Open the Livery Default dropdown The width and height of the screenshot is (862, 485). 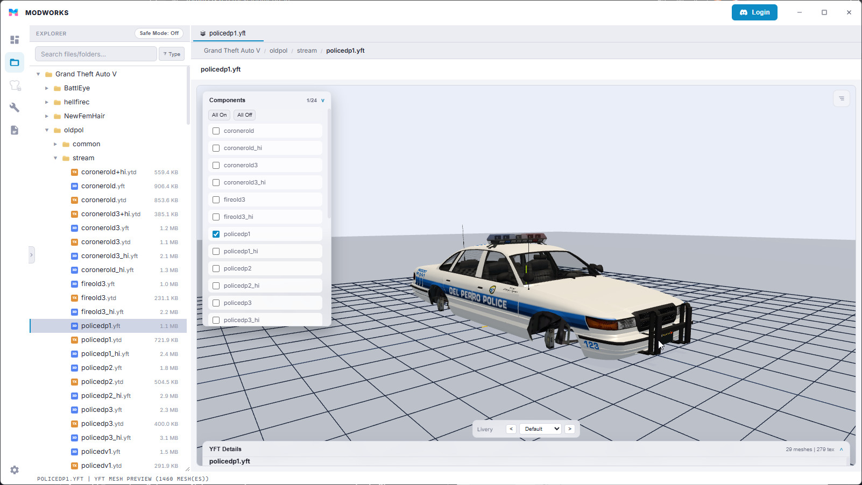click(x=541, y=429)
